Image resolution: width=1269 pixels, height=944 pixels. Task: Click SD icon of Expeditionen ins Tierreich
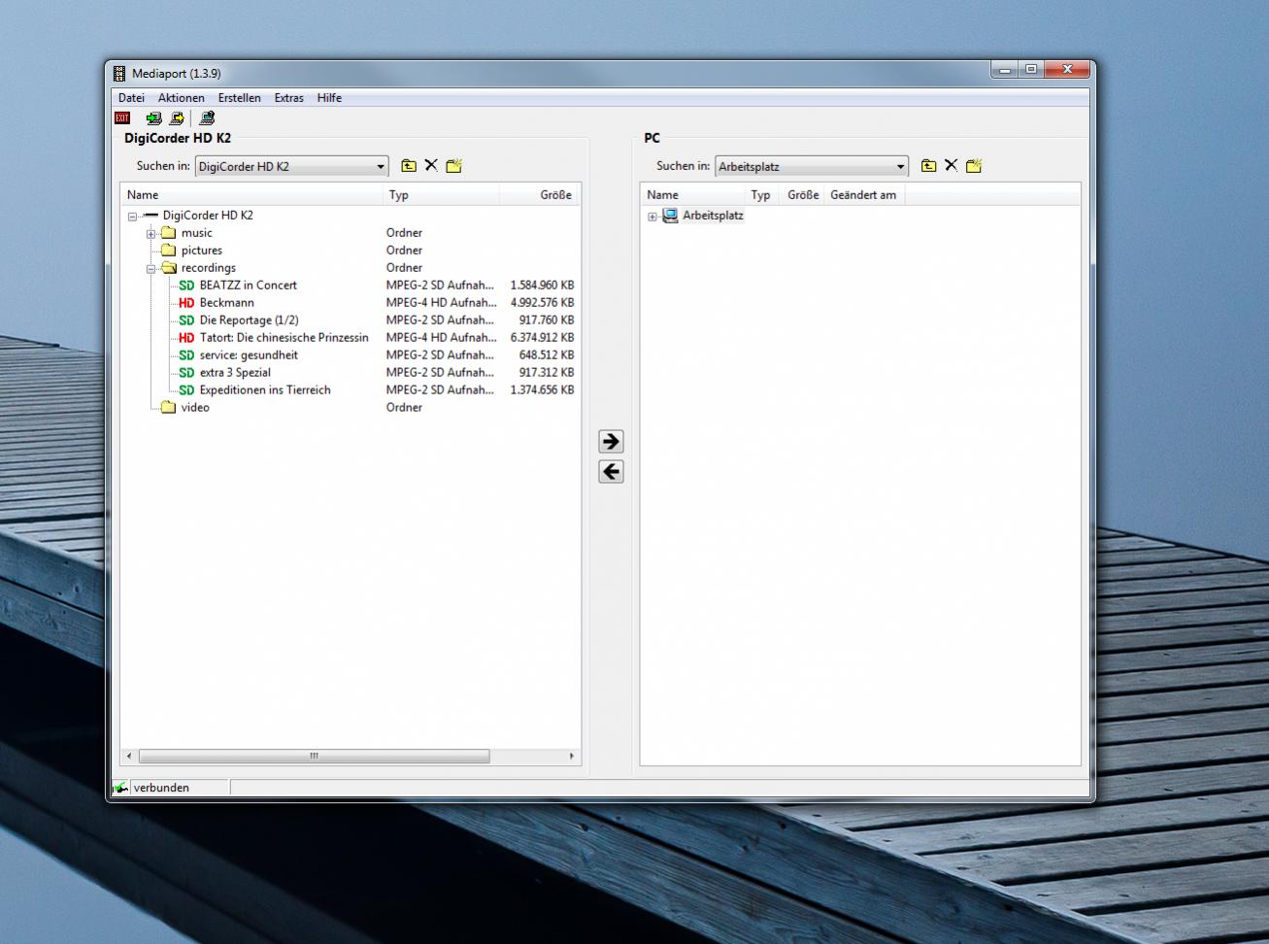point(186,390)
